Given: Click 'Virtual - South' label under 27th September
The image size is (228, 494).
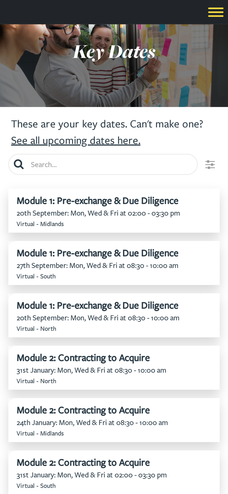Looking at the screenshot, I should [x=36, y=276].
